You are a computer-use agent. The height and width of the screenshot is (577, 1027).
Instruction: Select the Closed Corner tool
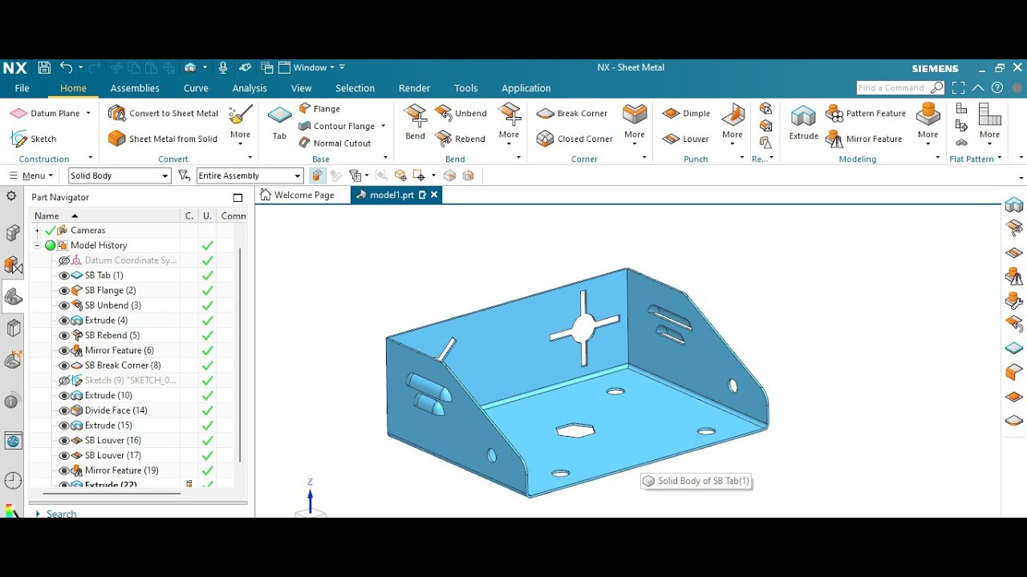coord(574,139)
